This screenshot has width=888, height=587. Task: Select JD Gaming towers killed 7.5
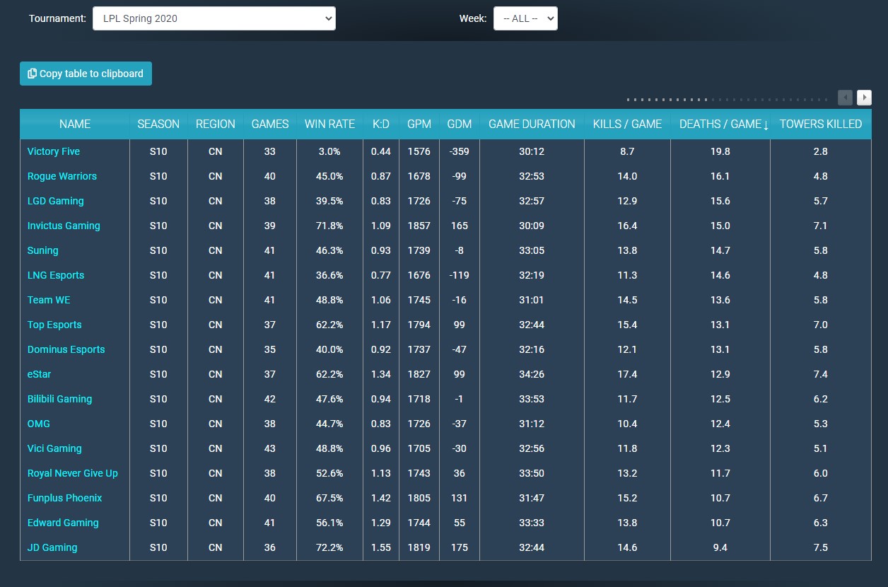pyautogui.click(x=821, y=547)
